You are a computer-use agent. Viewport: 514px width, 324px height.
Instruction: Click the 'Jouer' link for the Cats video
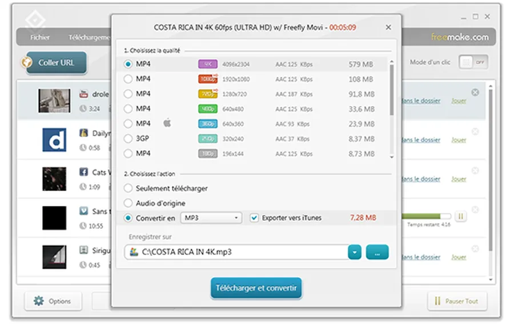459,179
